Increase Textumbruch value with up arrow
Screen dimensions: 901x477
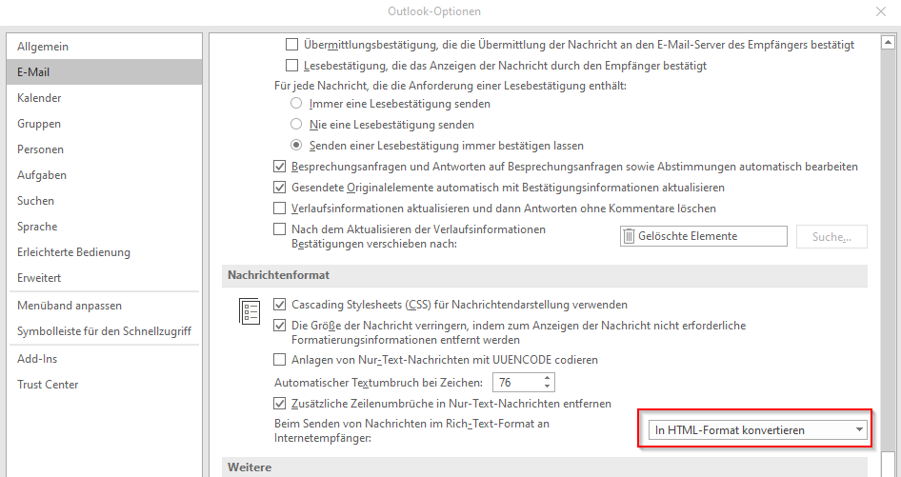click(547, 378)
